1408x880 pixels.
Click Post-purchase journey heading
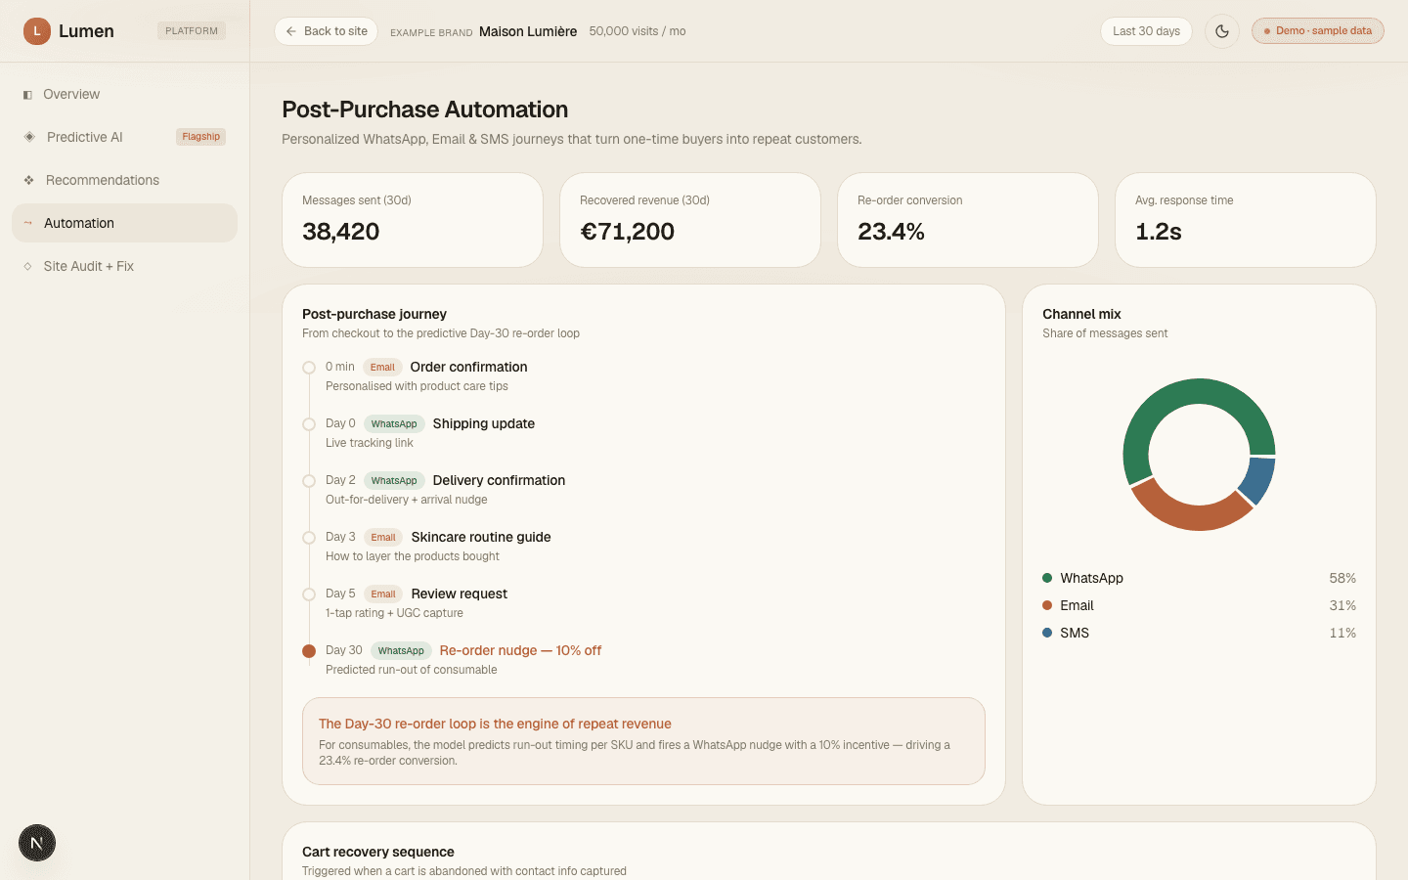[374, 314]
